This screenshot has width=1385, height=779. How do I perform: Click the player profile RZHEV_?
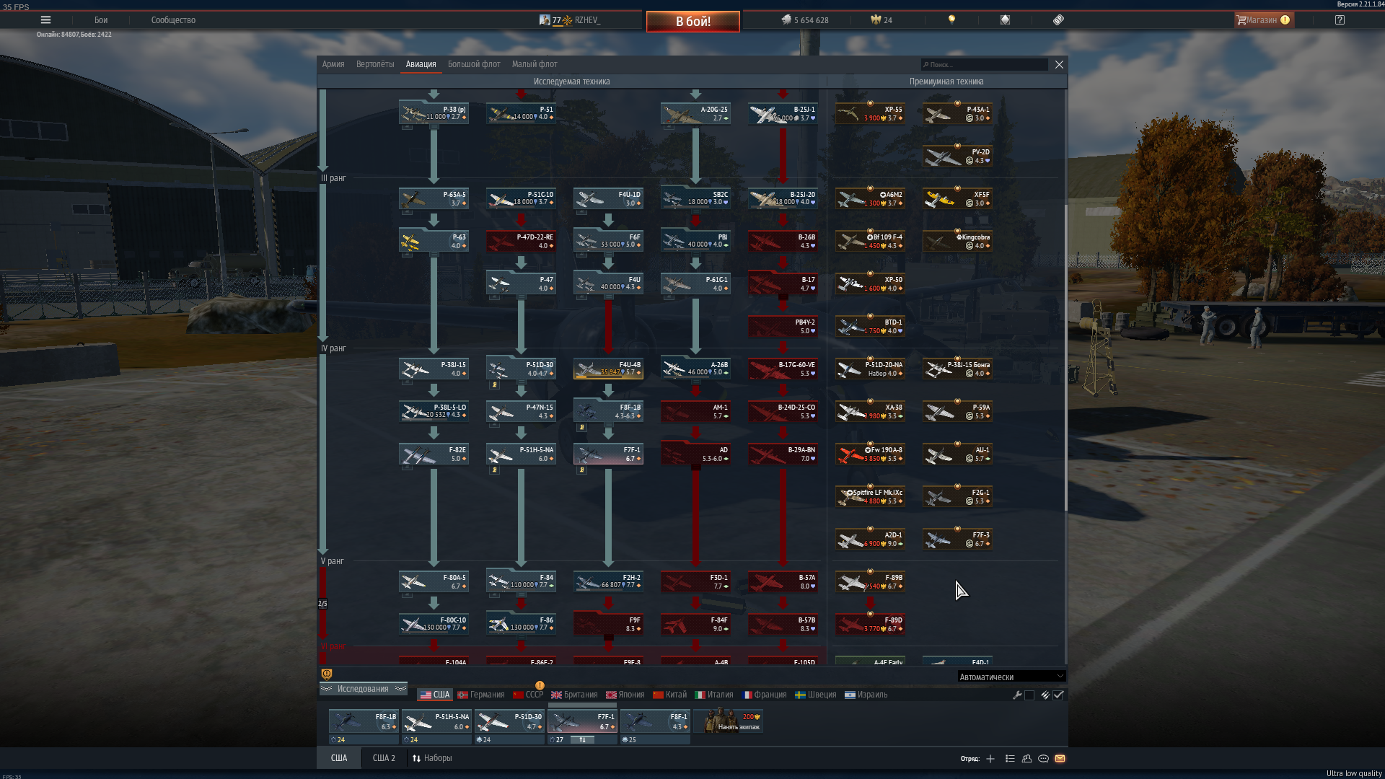pyautogui.click(x=570, y=20)
